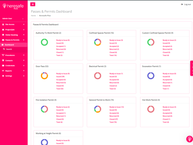Click the Procedures flow icon
The width and height of the screenshot is (193, 145).
tap(3, 55)
